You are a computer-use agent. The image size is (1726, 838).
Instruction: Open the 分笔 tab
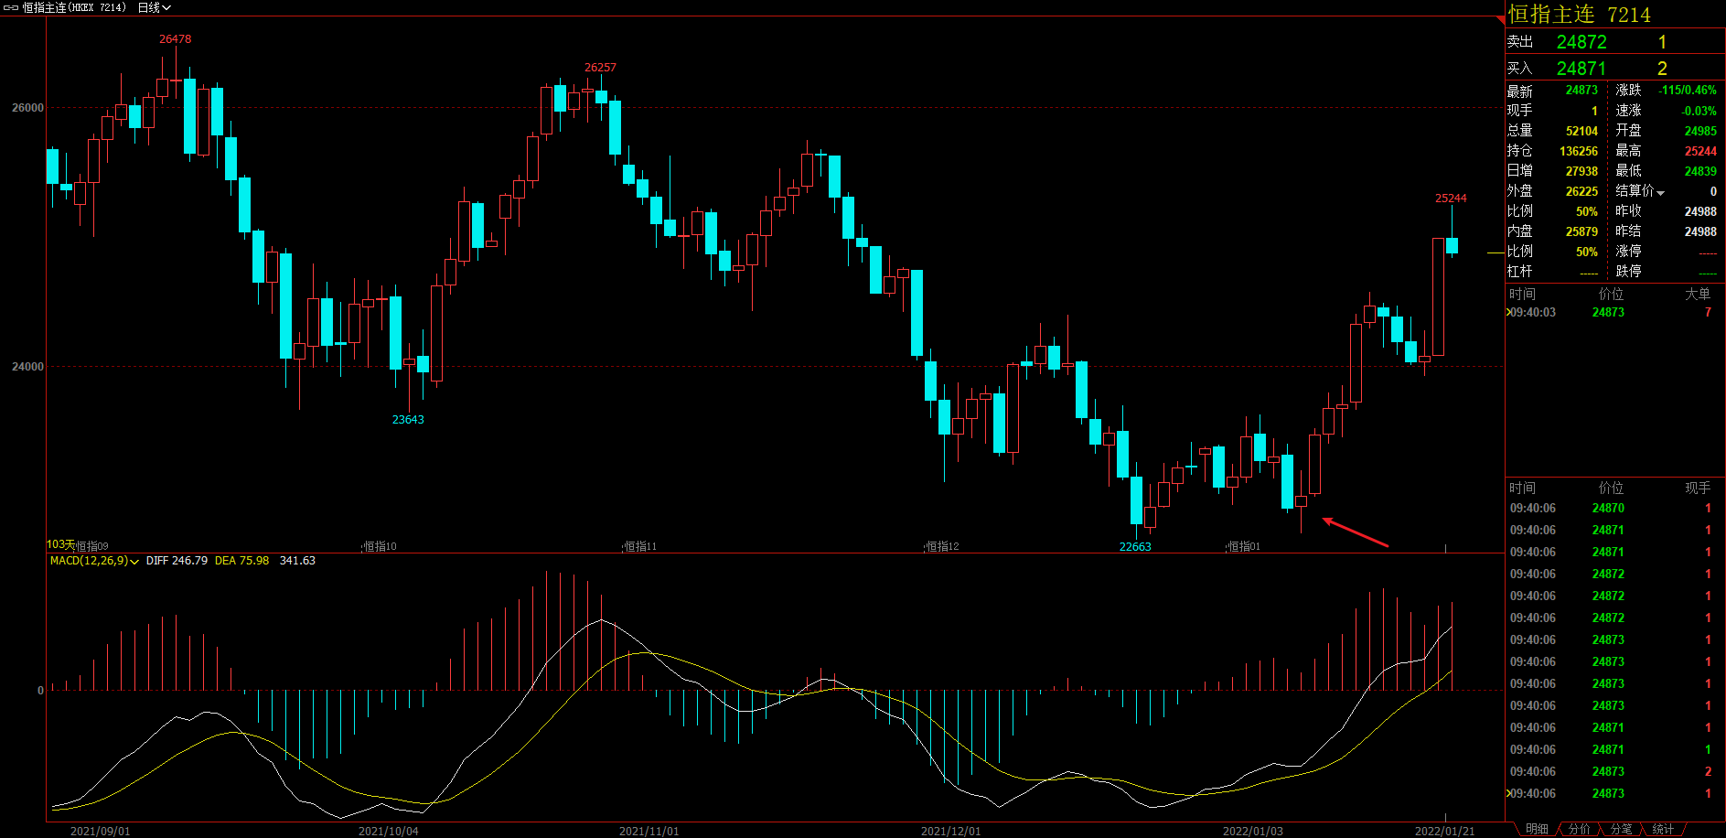(1621, 829)
